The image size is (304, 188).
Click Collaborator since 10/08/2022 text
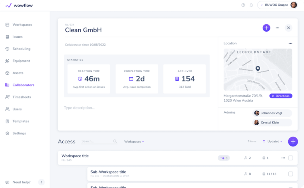point(85,45)
